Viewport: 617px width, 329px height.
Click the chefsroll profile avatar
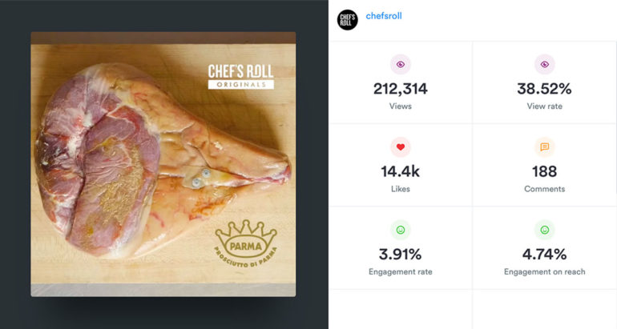pos(348,20)
